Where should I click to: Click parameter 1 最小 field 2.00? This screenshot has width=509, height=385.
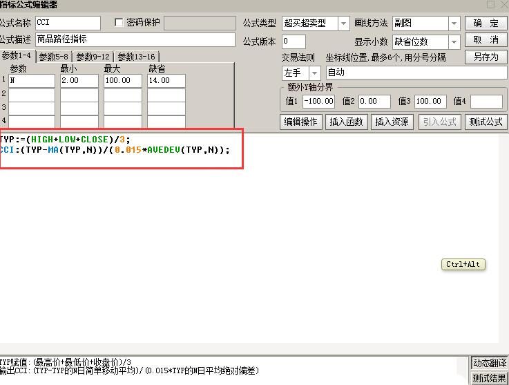(x=79, y=81)
